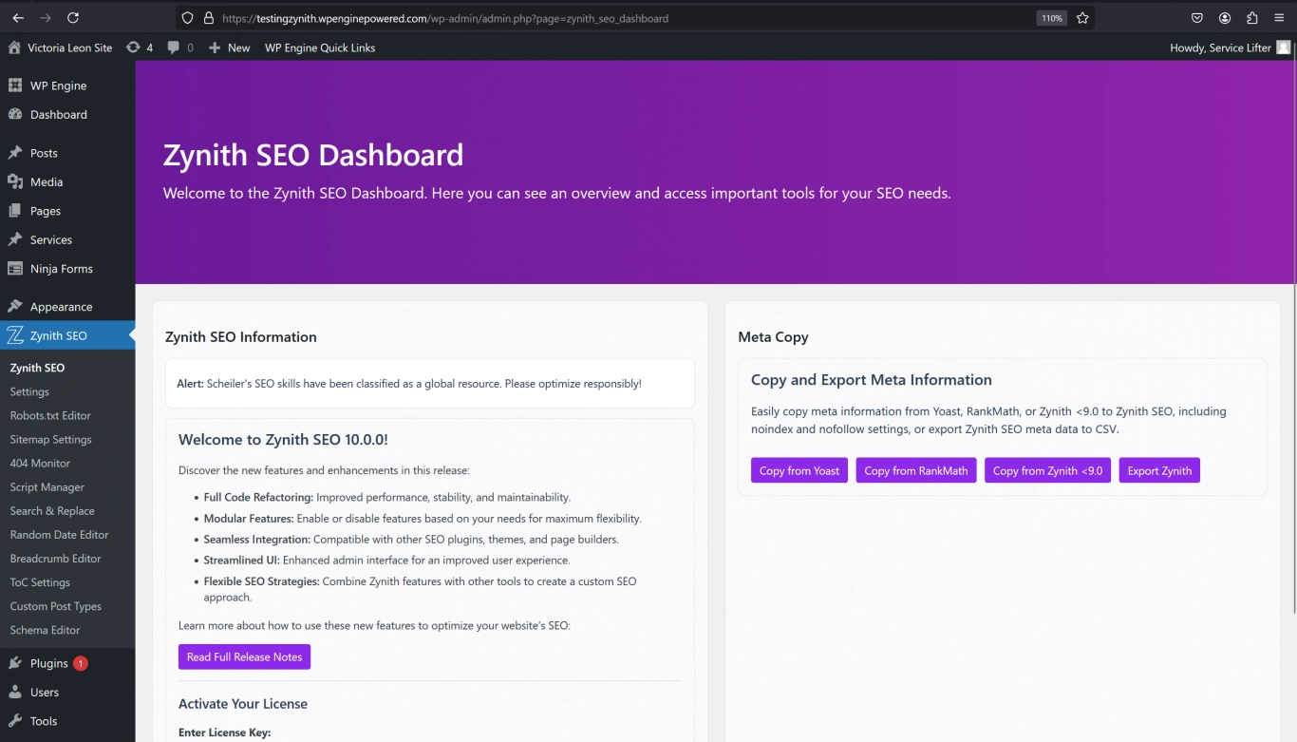Click the Media library icon
The width and height of the screenshot is (1297, 742).
pos(14,181)
